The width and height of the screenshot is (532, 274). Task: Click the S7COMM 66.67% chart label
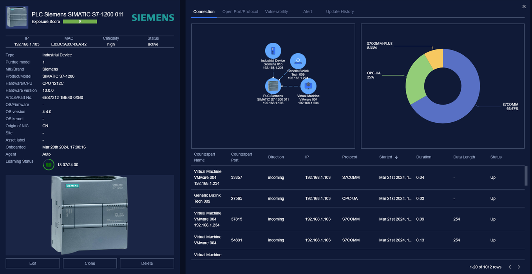510,107
